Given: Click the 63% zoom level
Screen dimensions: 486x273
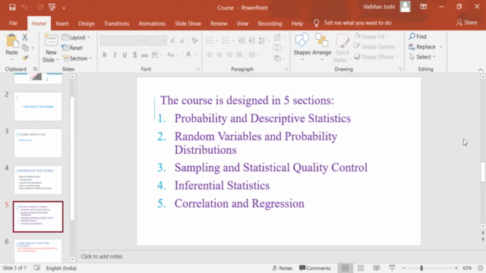Looking at the screenshot, I should (x=467, y=268).
